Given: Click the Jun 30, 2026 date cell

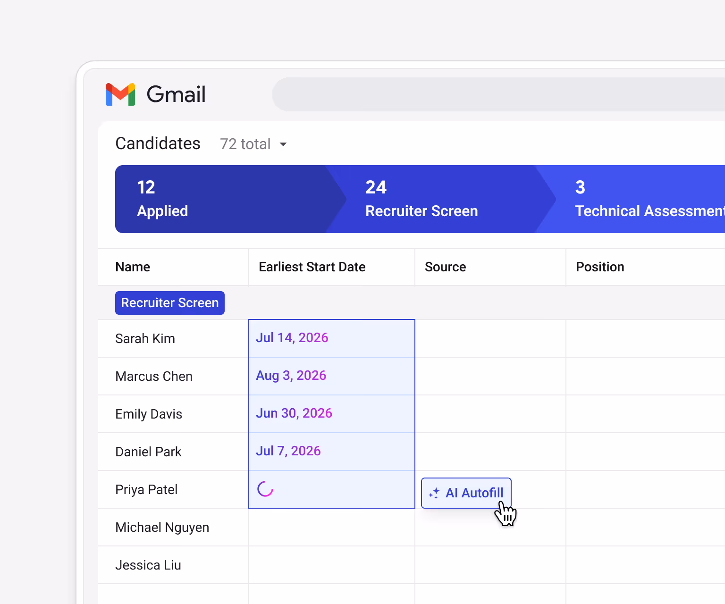Looking at the screenshot, I should click(x=332, y=414).
